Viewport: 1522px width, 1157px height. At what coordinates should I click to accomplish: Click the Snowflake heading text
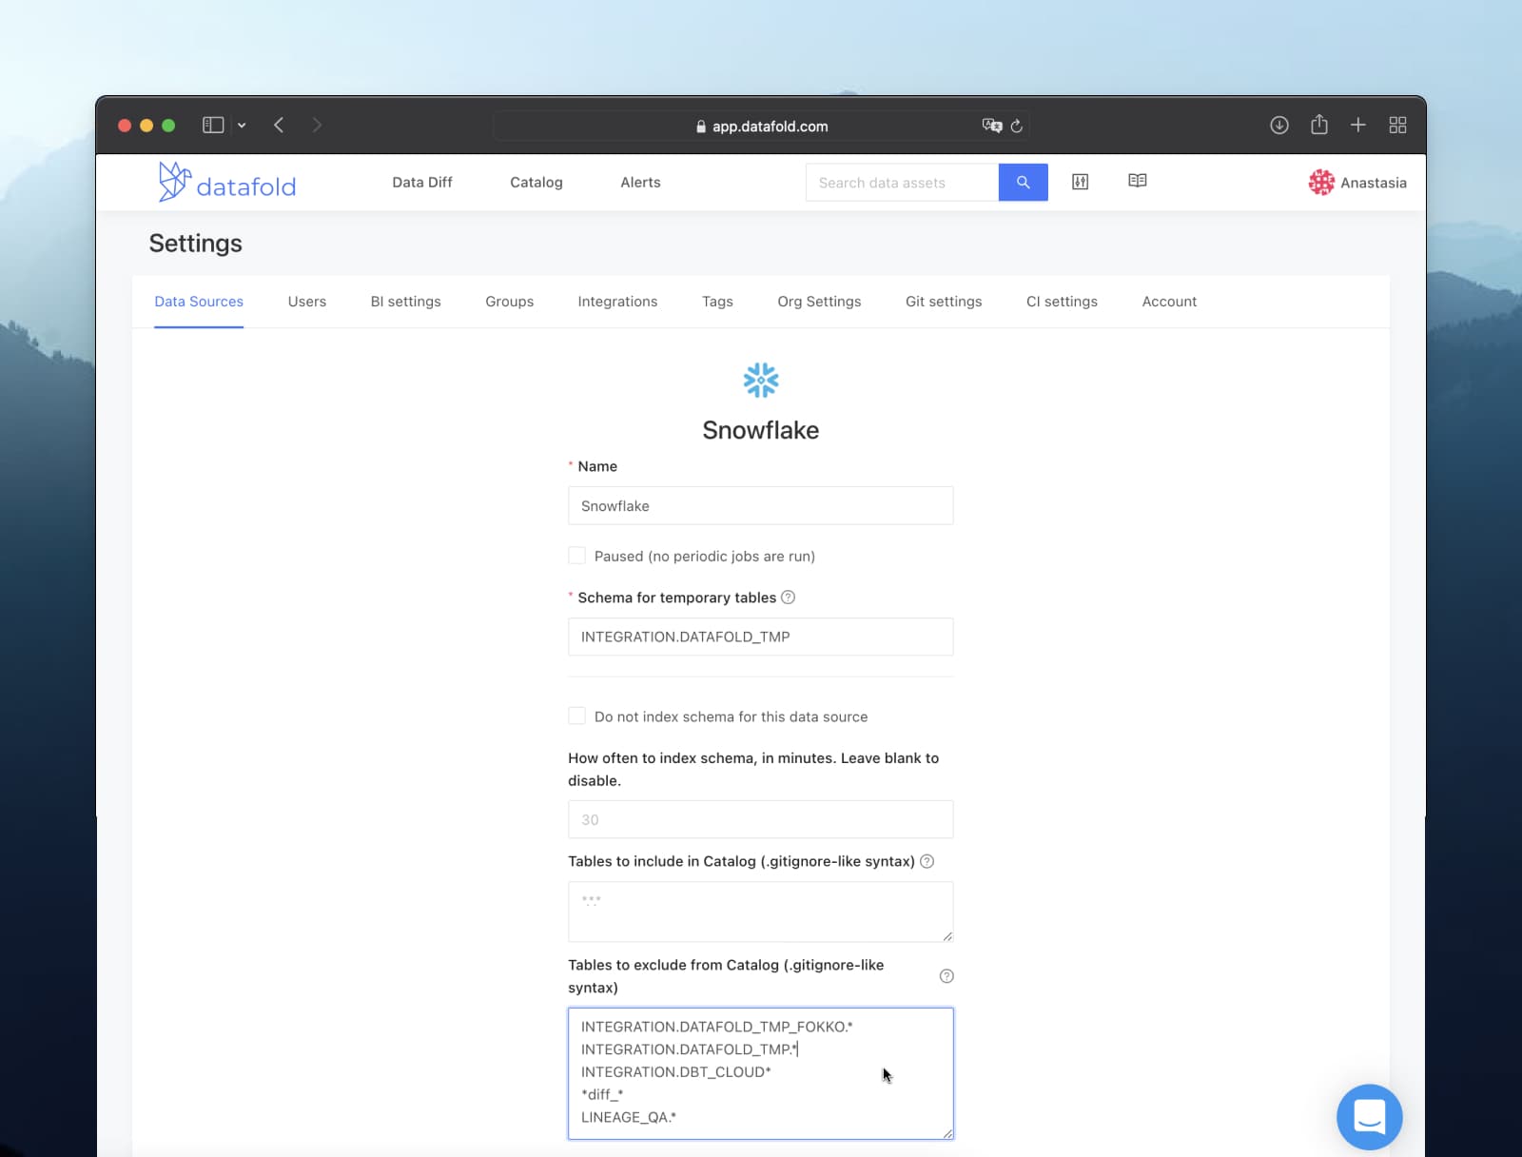click(761, 430)
